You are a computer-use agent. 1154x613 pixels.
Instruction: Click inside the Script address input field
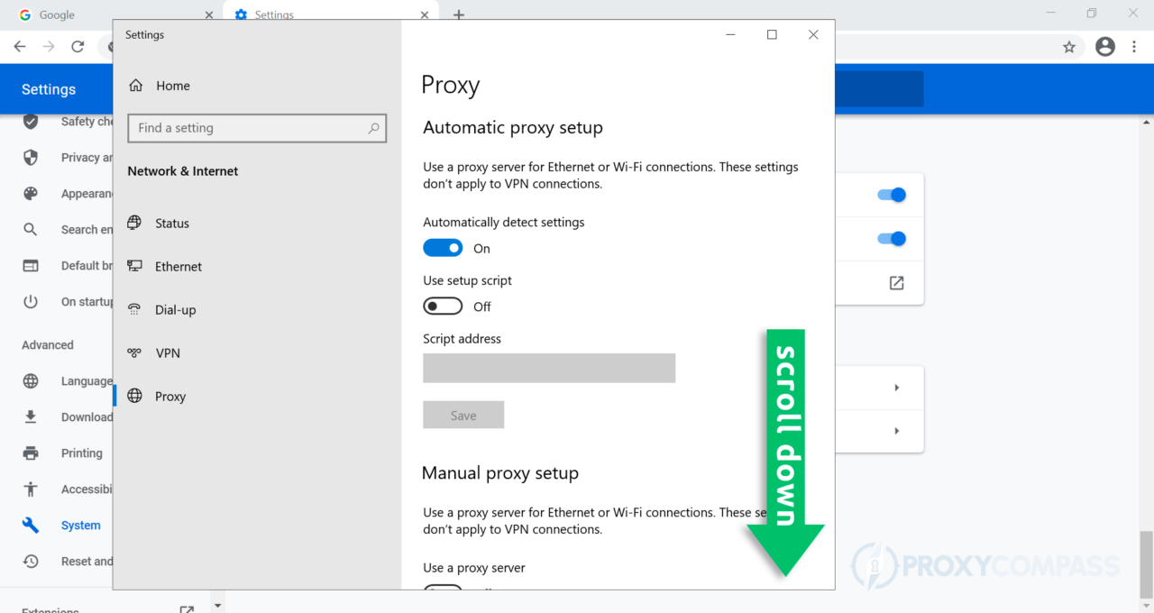(x=549, y=368)
